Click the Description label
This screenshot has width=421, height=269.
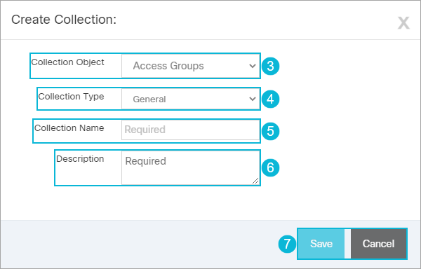click(x=80, y=159)
